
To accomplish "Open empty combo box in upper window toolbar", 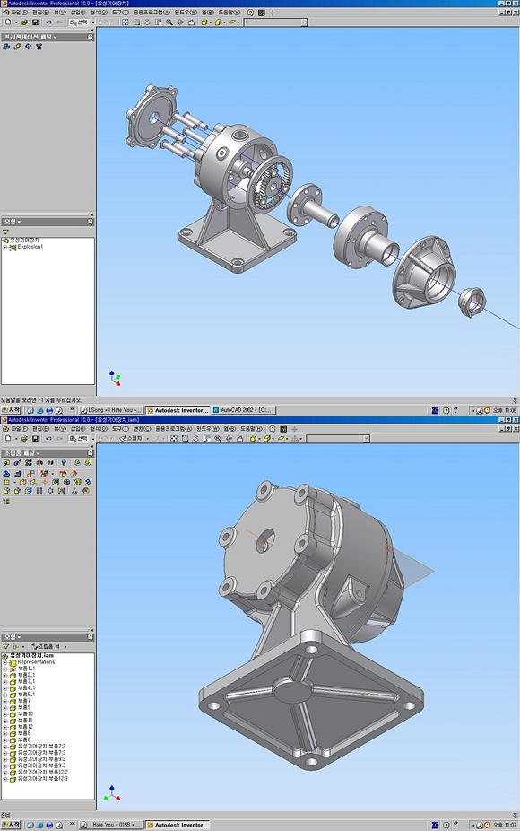I will (x=275, y=22).
